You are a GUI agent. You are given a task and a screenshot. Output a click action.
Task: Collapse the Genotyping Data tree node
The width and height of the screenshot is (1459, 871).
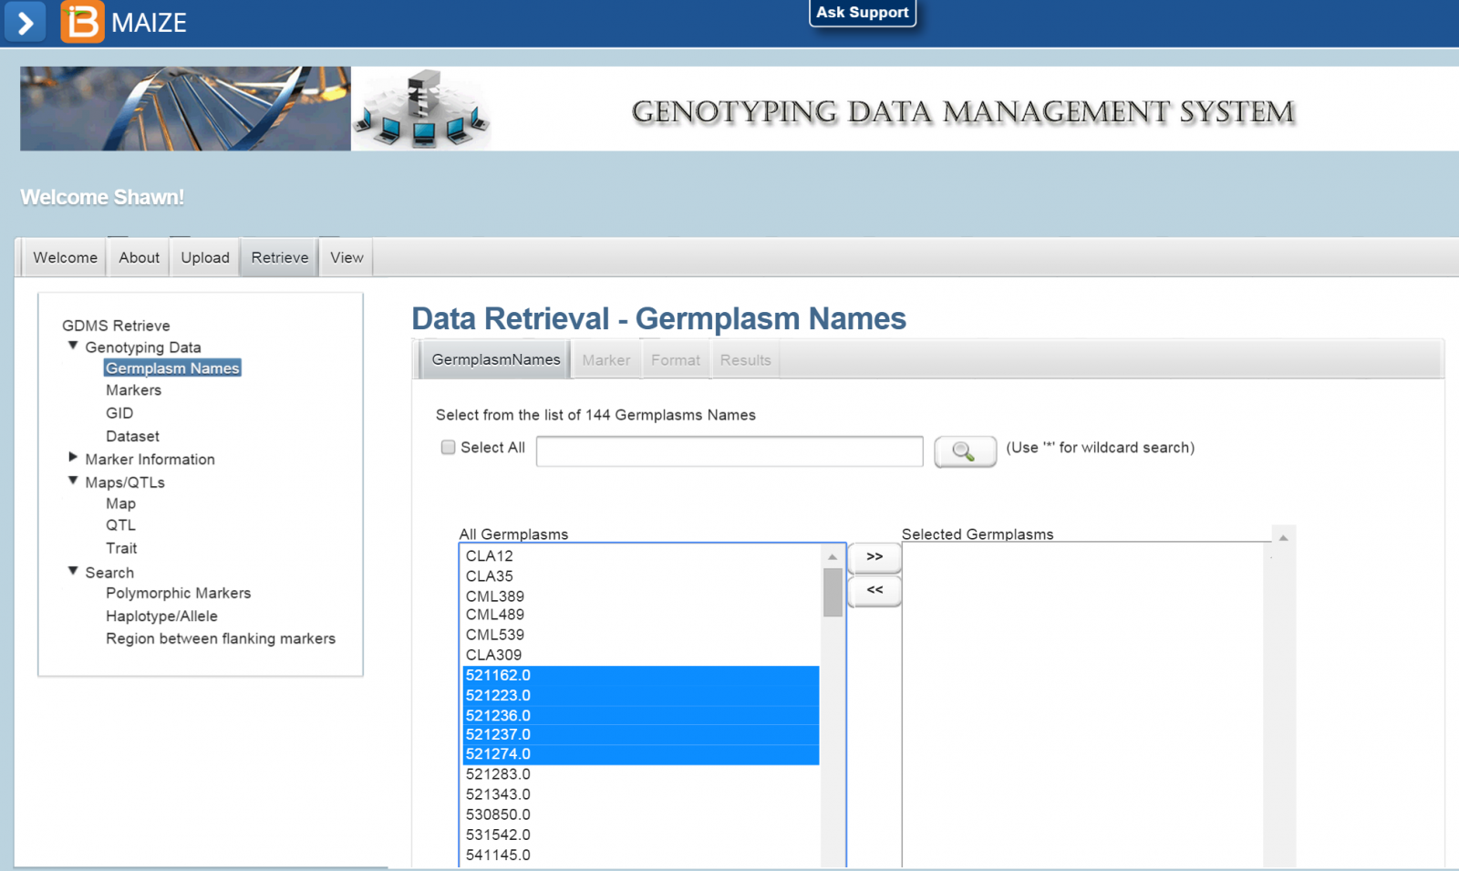(x=73, y=346)
